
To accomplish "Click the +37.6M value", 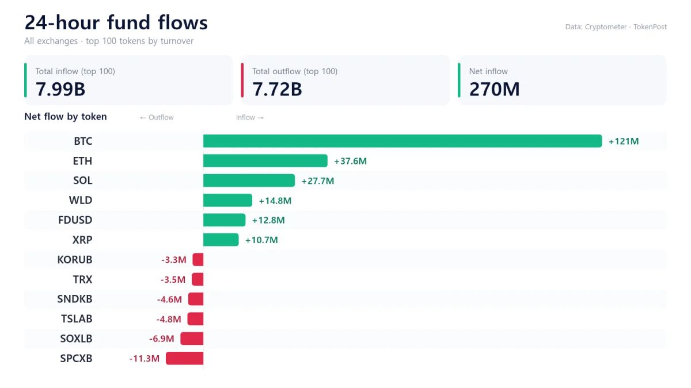I will 350,161.
